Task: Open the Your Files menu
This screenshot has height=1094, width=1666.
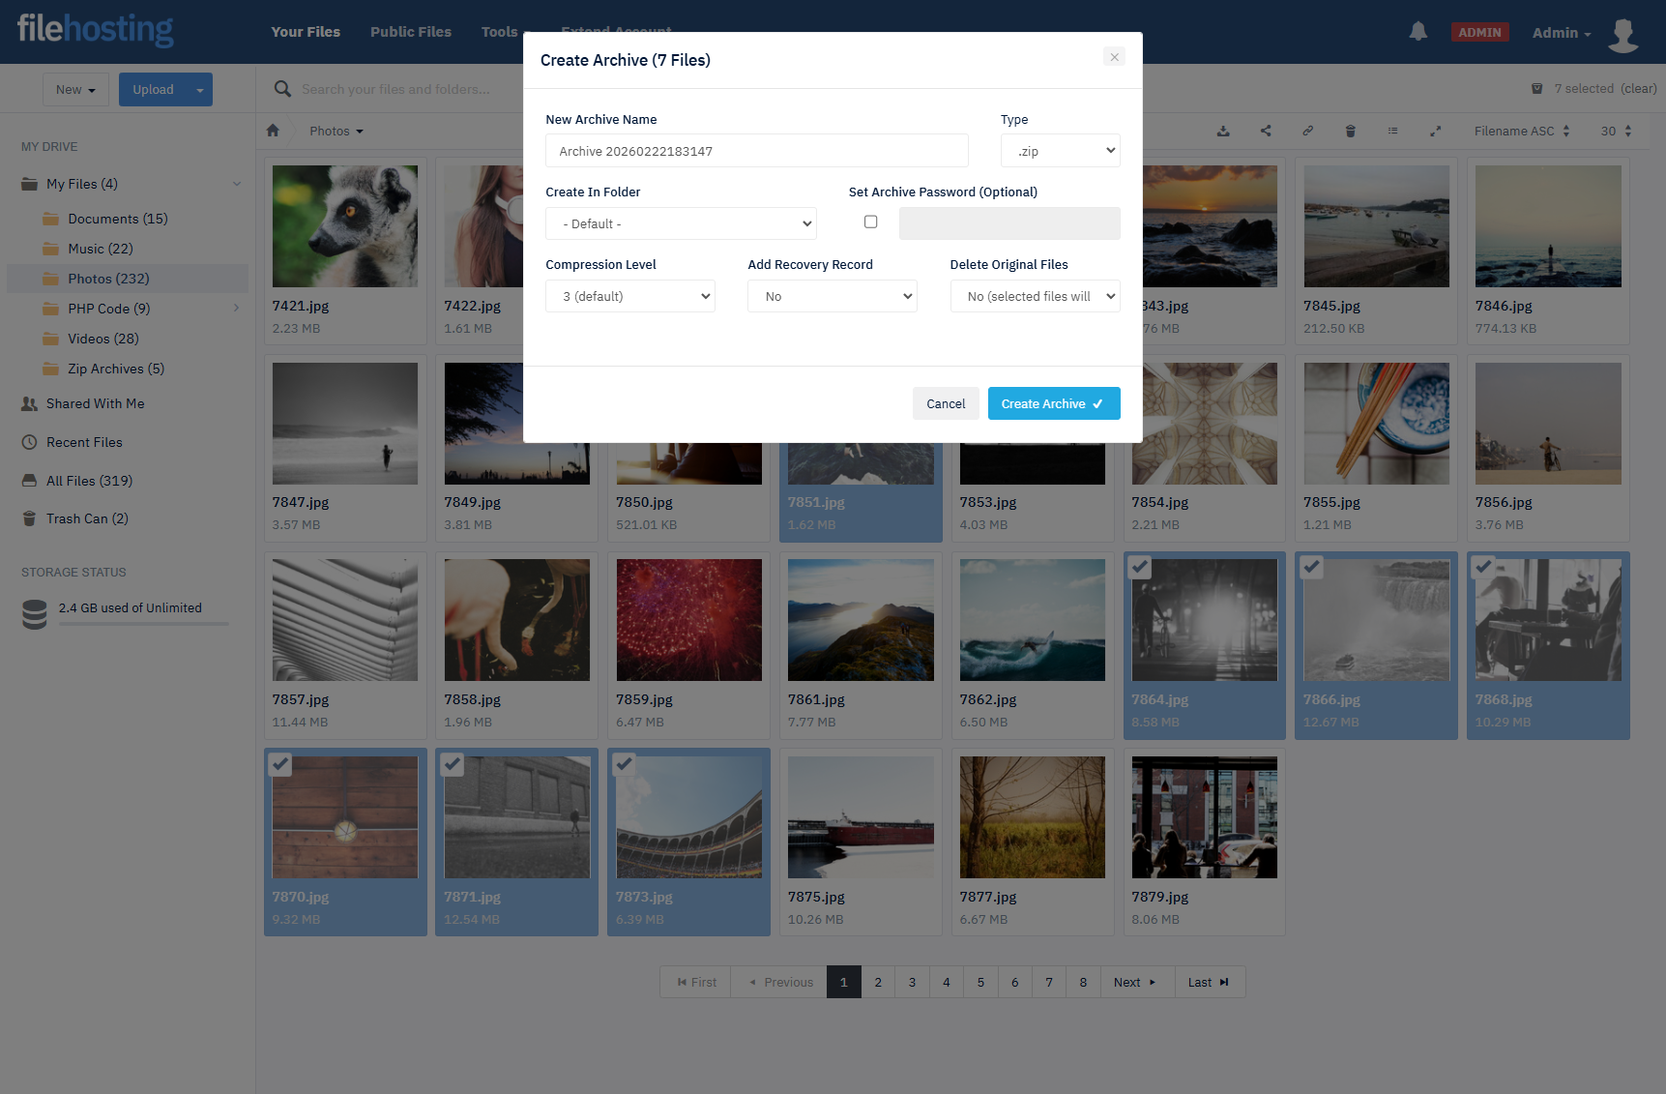Action: 306,32
